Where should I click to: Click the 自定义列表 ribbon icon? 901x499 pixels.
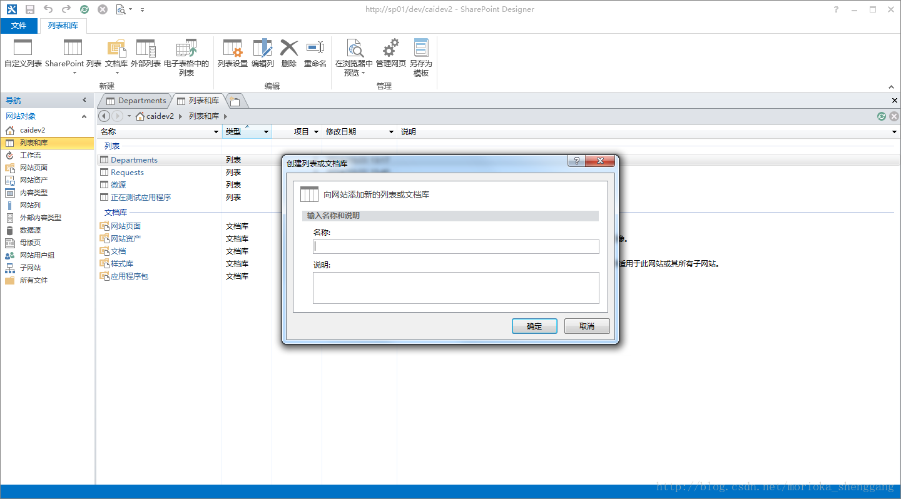(x=23, y=48)
